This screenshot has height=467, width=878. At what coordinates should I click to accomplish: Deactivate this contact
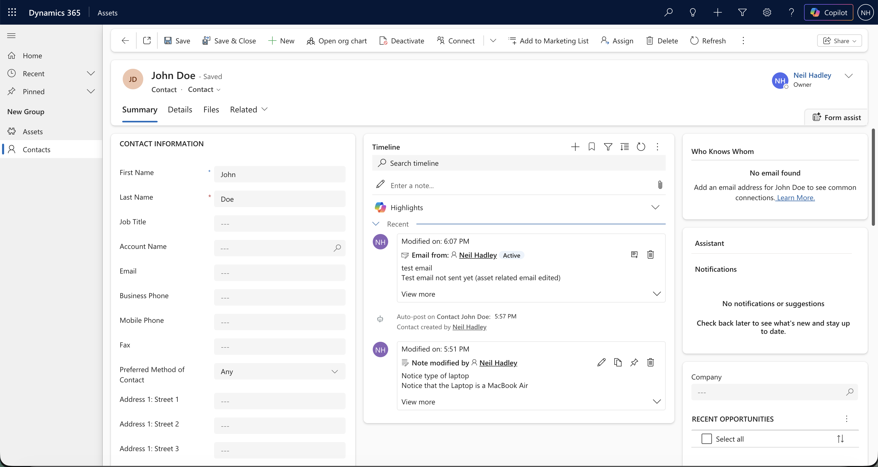click(402, 41)
